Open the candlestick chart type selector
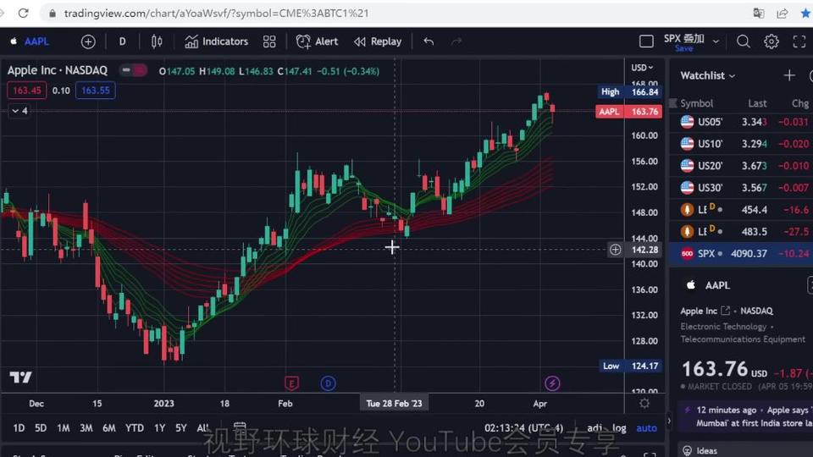813x457 pixels. point(157,41)
